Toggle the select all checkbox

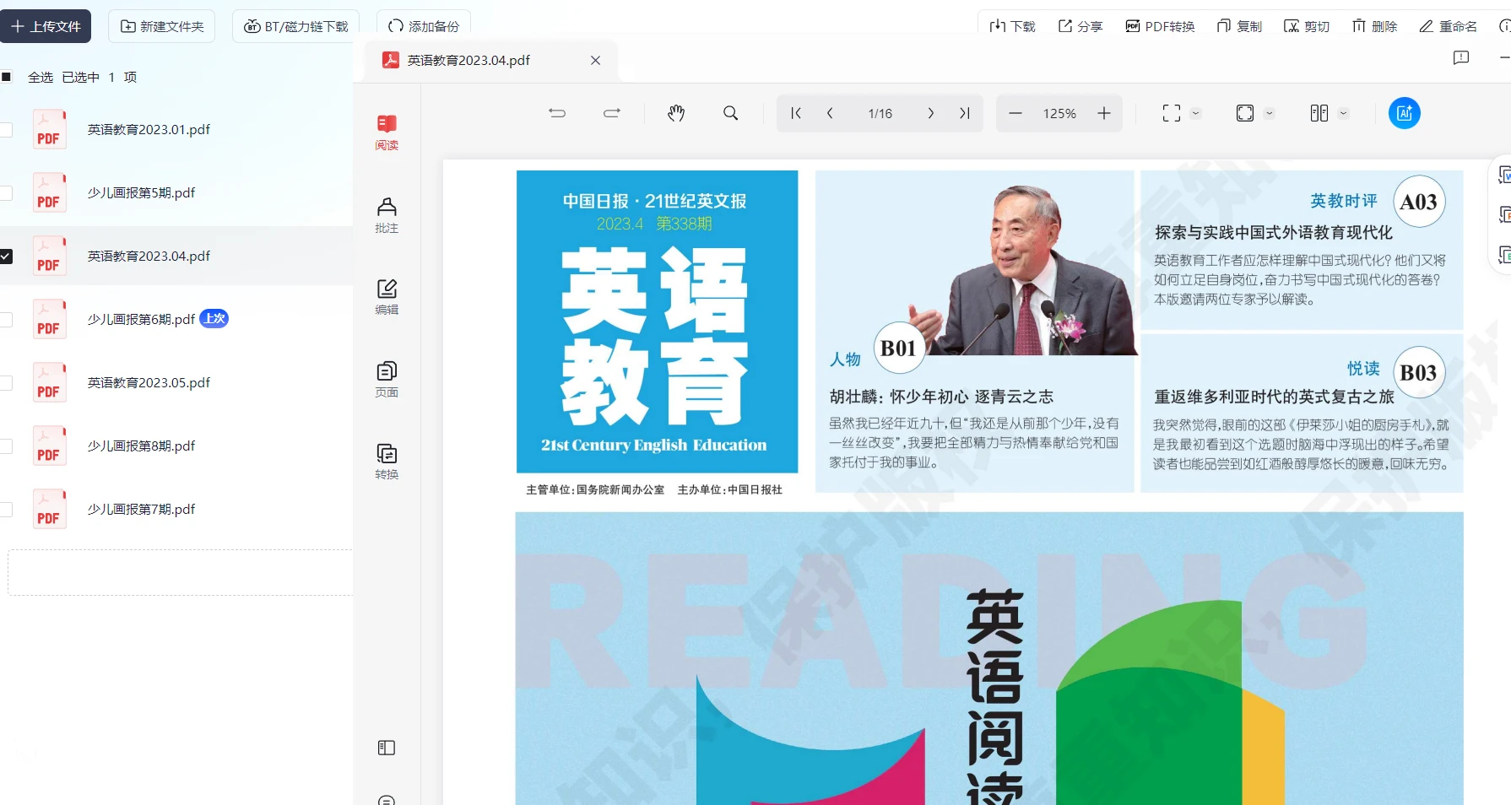(6, 77)
